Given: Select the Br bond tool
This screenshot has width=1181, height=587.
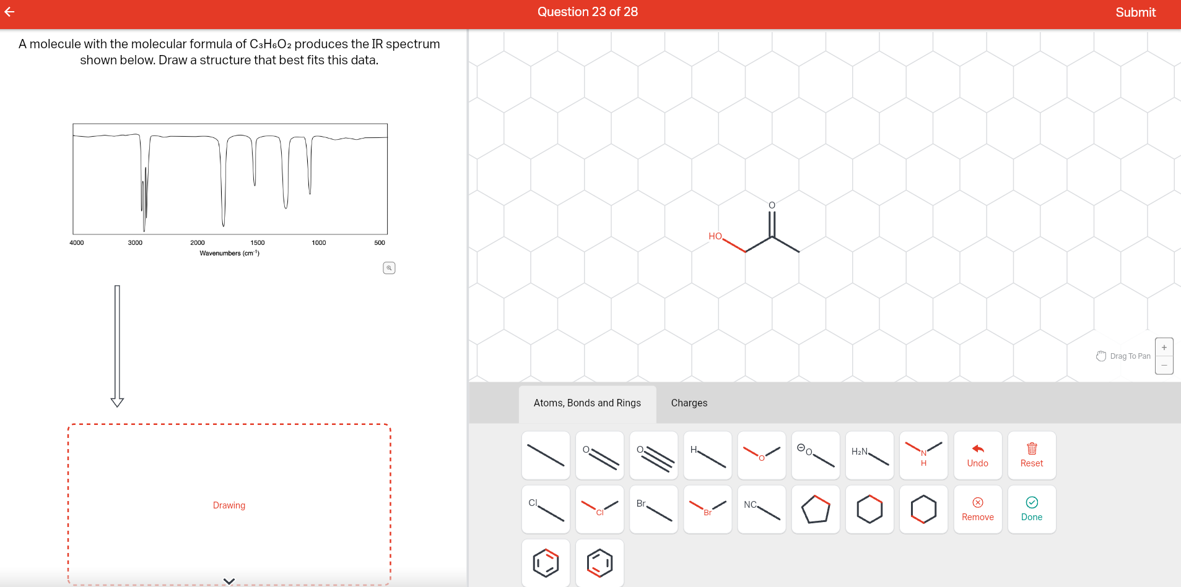Looking at the screenshot, I should click(653, 509).
